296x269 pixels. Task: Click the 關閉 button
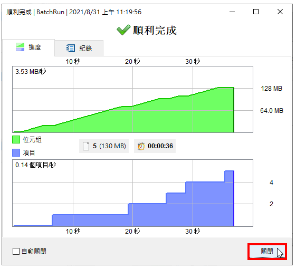pyautogui.click(x=267, y=252)
